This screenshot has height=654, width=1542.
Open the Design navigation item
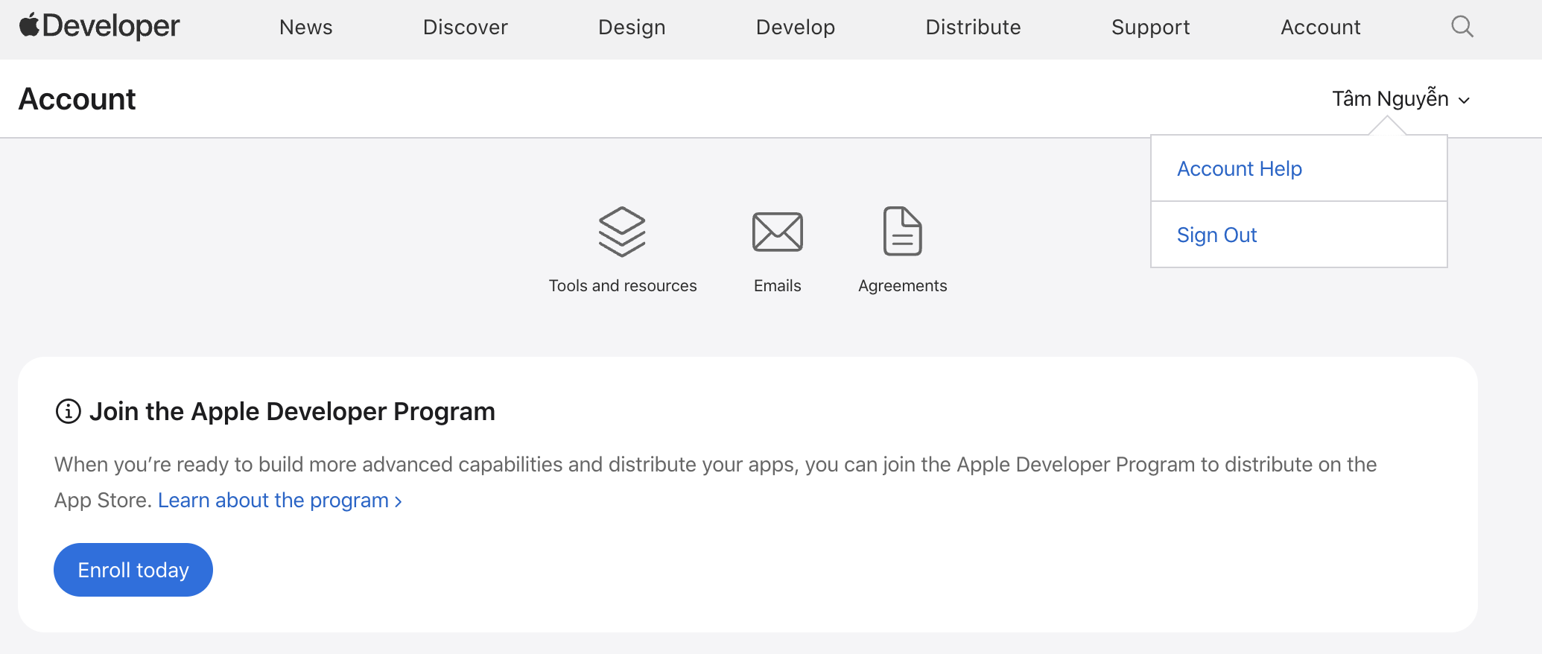point(632,28)
